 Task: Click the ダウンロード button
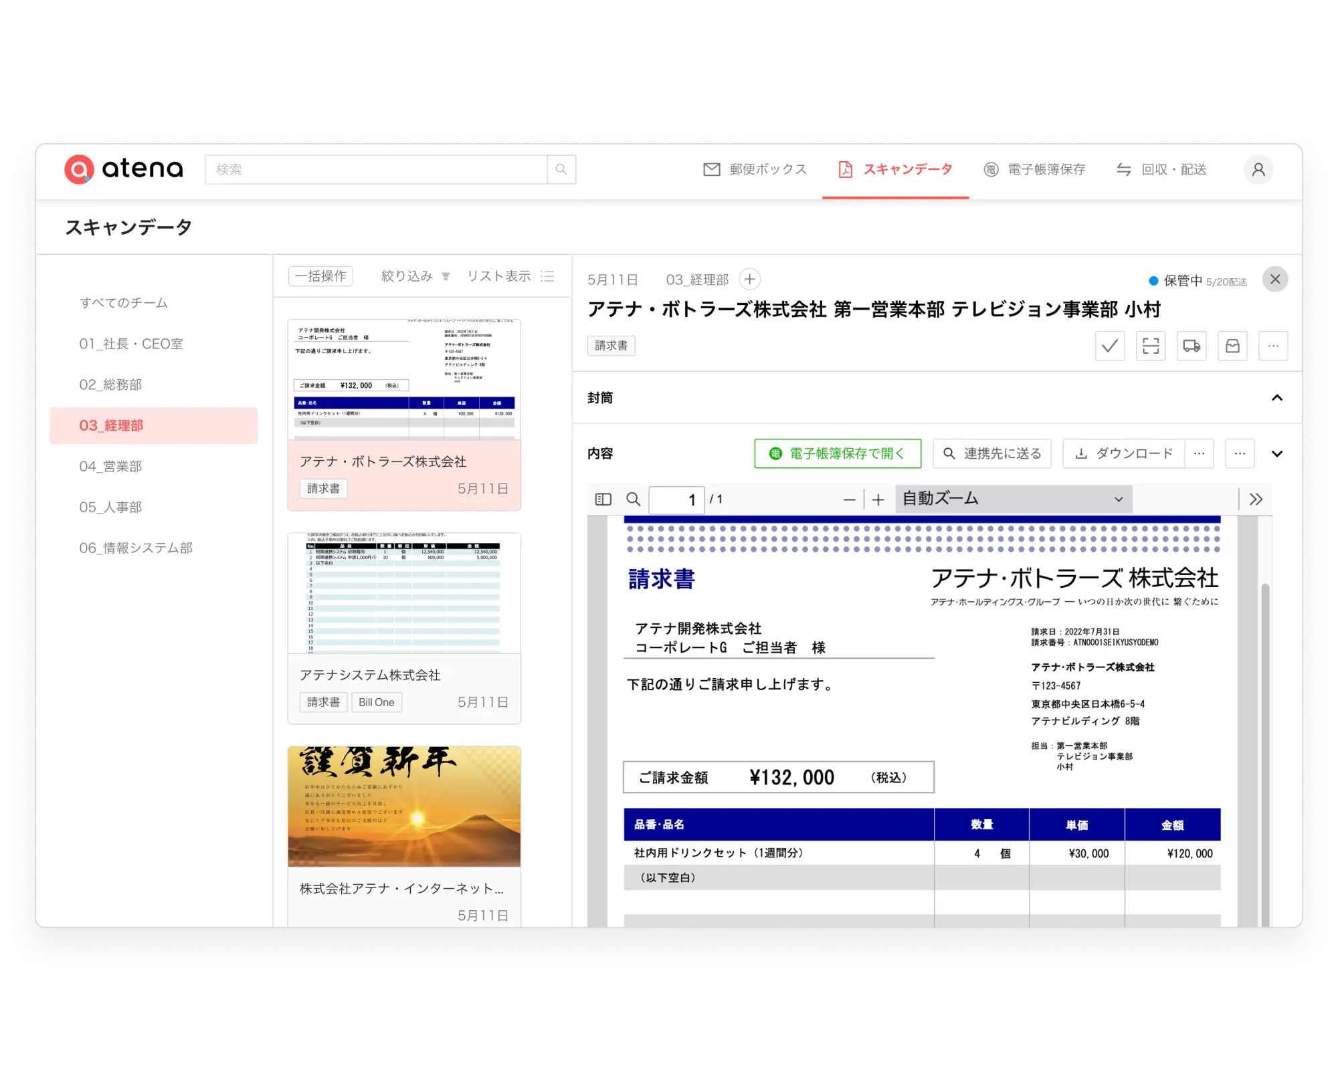(1124, 453)
